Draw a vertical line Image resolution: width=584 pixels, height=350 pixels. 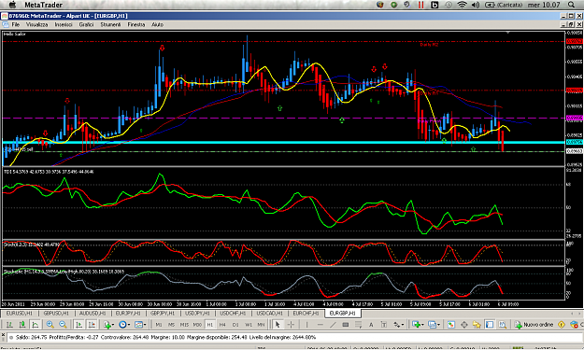point(306,325)
